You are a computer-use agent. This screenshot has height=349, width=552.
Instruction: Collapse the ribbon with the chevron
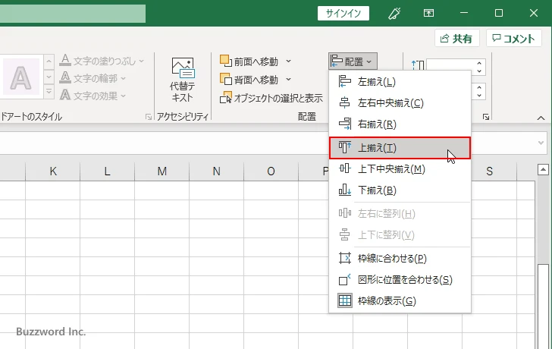pyautogui.click(x=541, y=118)
